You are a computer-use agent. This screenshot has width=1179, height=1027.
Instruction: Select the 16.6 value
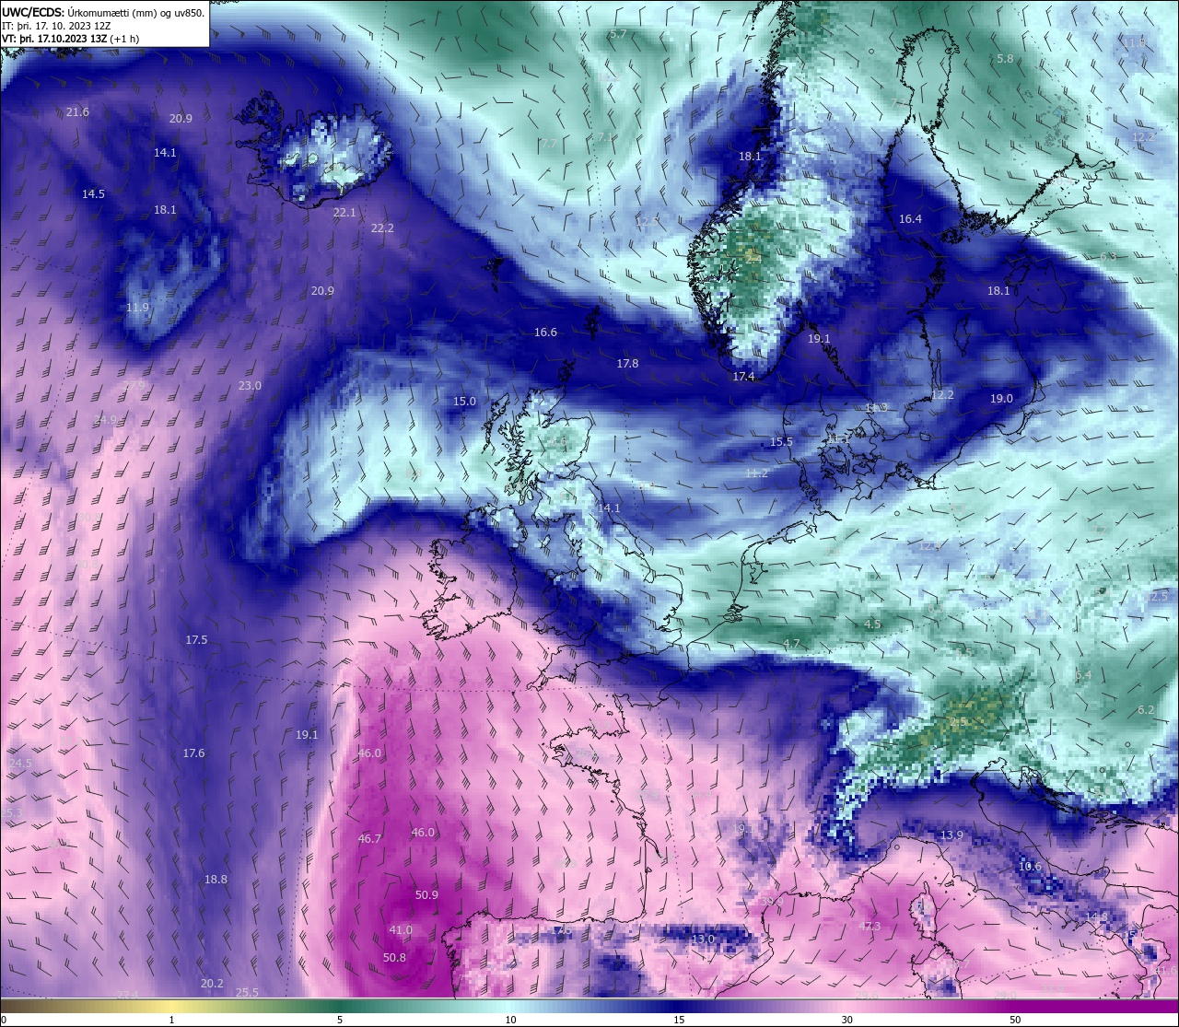point(545,333)
